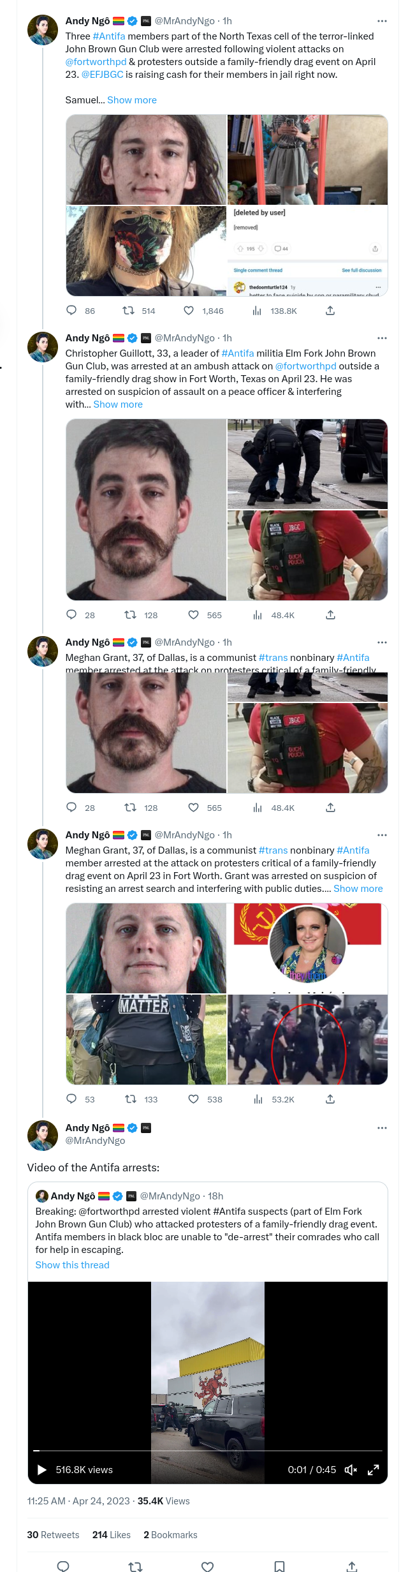Open the more options menu on the top tweet
Viewport: 408px width, 1572px height.
[382, 21]
